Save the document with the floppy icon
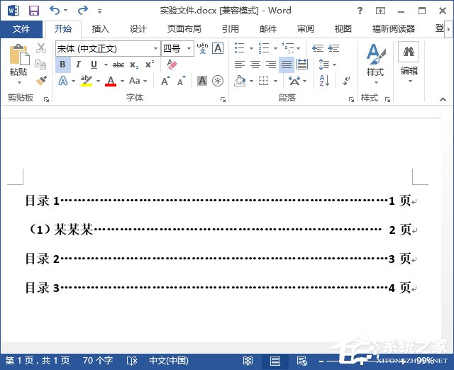Screen dimensions: 454x370 33,11
